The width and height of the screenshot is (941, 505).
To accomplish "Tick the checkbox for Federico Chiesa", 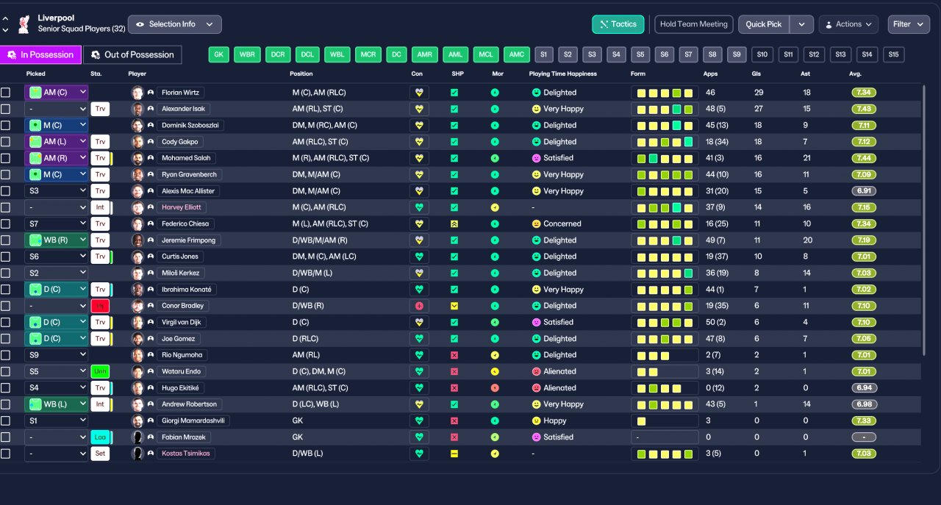I will click(x=6, y=223).
